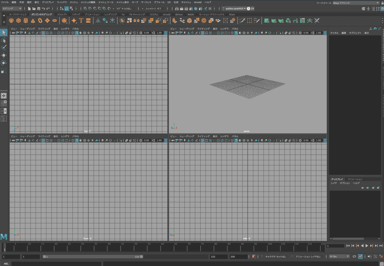Viewport: 384px width, 266px height.
Task: Switch to the スカルプト shelf tab
Action: [x=62, y=14]
